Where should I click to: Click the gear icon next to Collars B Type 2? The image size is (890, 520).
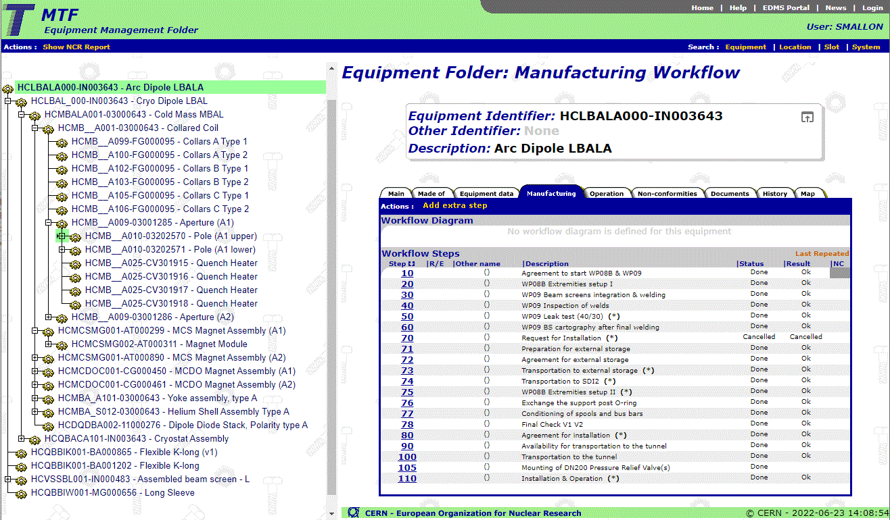click(x=62, y=183)
